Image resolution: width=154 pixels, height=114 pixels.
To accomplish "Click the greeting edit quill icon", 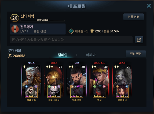I will [x=139, y=40].
